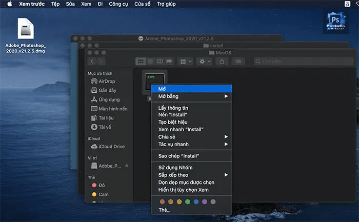The width and height of the screenshot is (359, 222).
Task: Eject the Adobe_P... disk in sidebar
Action: click(127, 166)
